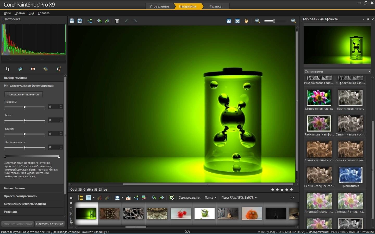Select the Crop tool in Настройка panel
This screenshot has width=375, height=234.
tap(7, 69)
